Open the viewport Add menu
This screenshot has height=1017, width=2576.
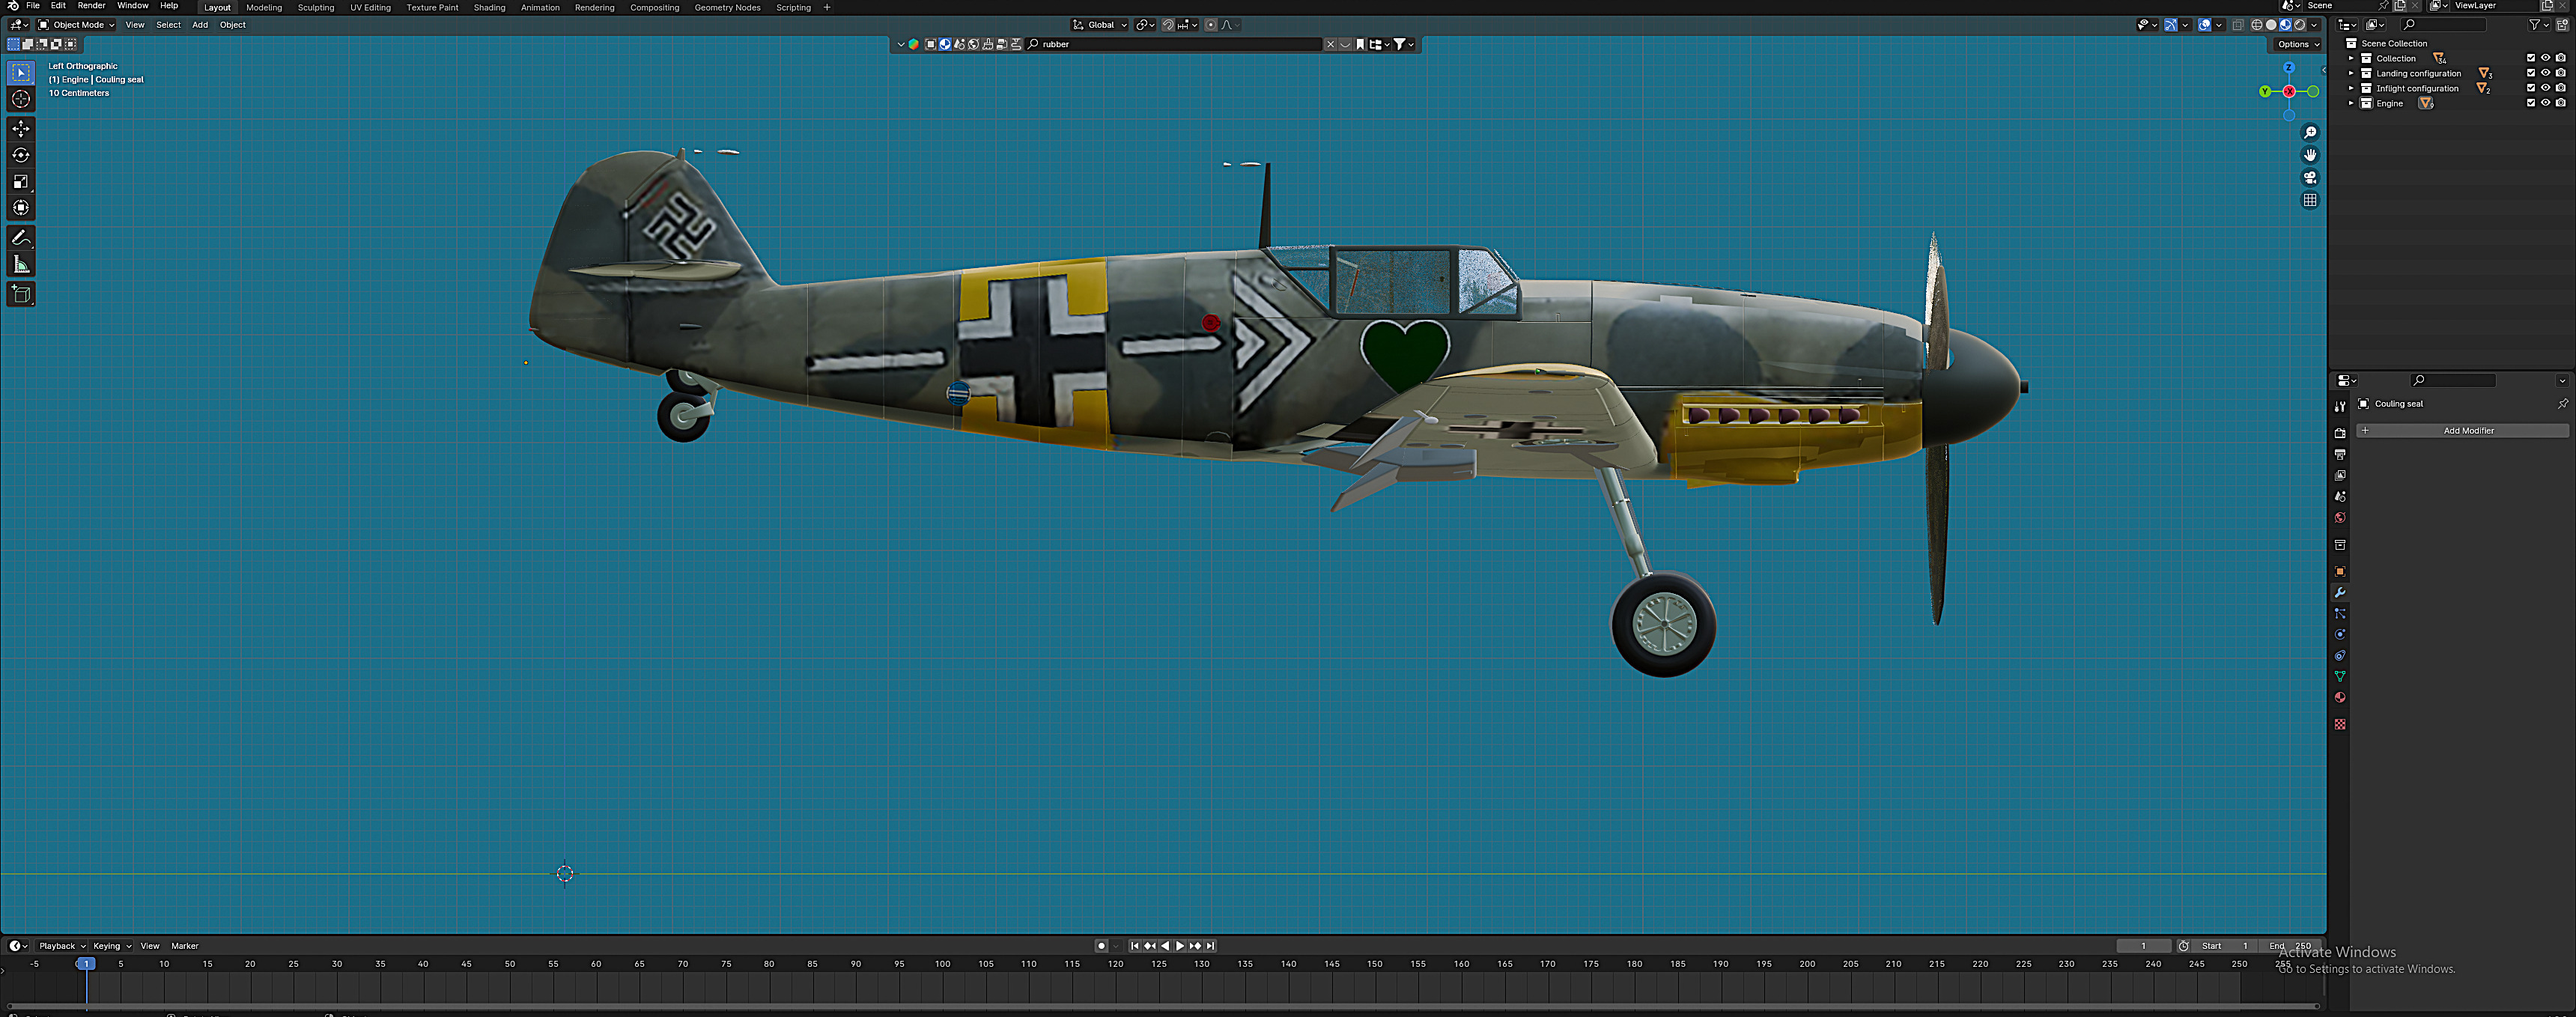tap(200, 25)
